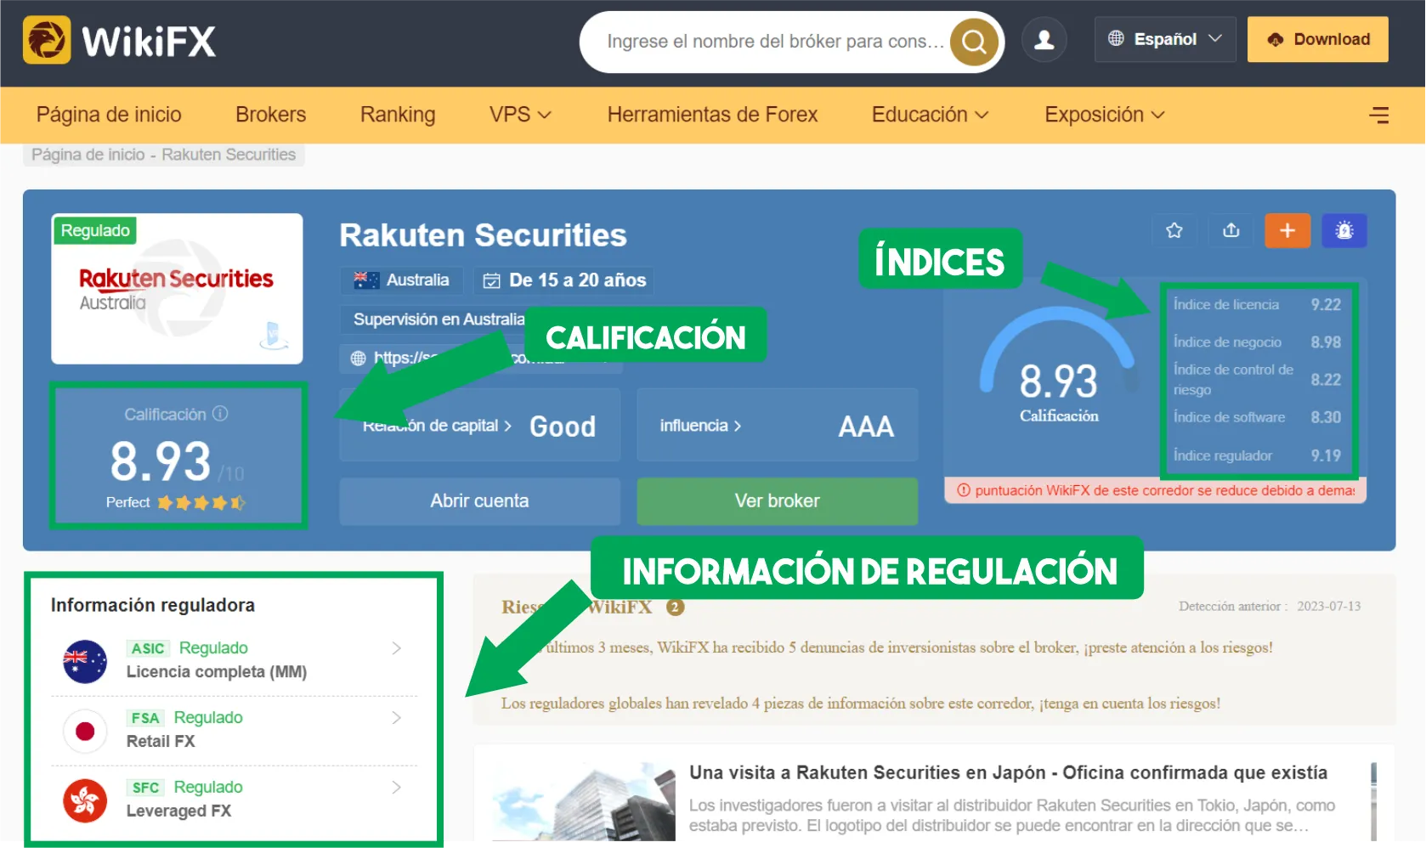Click the blue alert siren icon
Image resolution: width=1426 pixels, height=848 pixels.
(x=1344, y=230)
